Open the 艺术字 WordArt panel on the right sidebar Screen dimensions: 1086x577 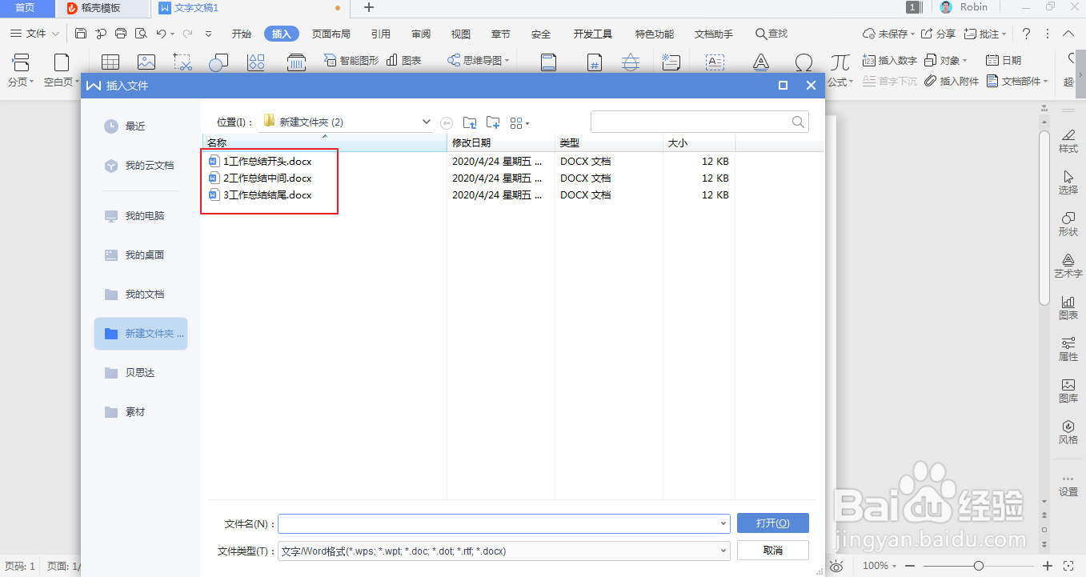tap(1068, 265)
